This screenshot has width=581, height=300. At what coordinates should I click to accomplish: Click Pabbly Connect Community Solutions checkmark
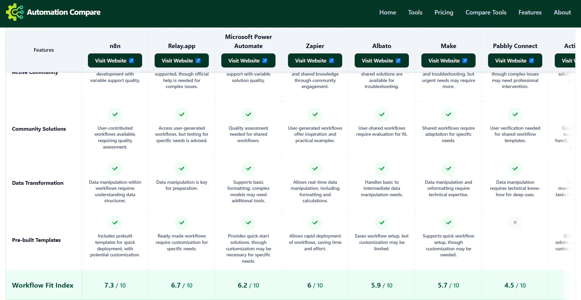click(515, 115)
